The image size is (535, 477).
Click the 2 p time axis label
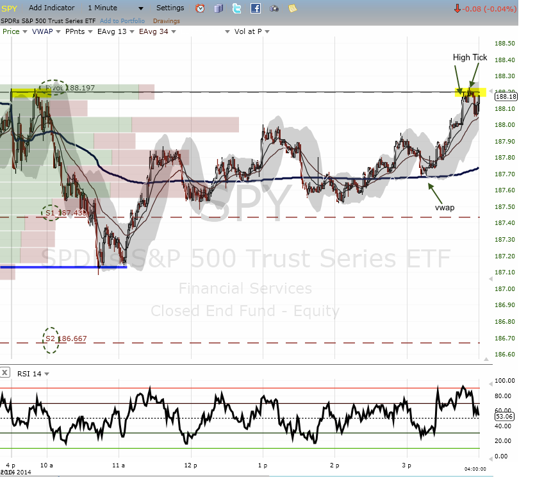pyautogui.click(x=334, y=465)
